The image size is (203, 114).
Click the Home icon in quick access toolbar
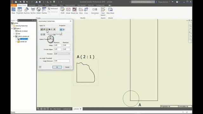pyautogui.click(x=37, y=2)
